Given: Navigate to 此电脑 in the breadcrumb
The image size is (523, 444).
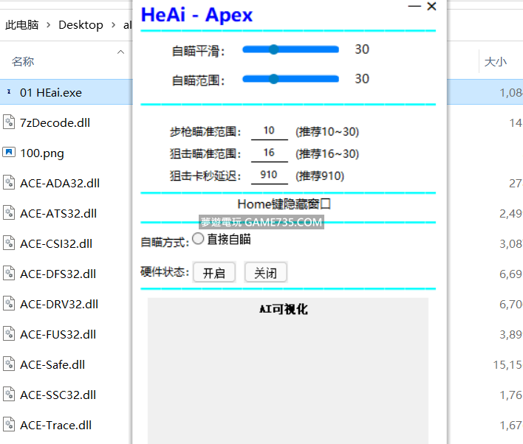Looking at the screenshot, I should point(22,24).
